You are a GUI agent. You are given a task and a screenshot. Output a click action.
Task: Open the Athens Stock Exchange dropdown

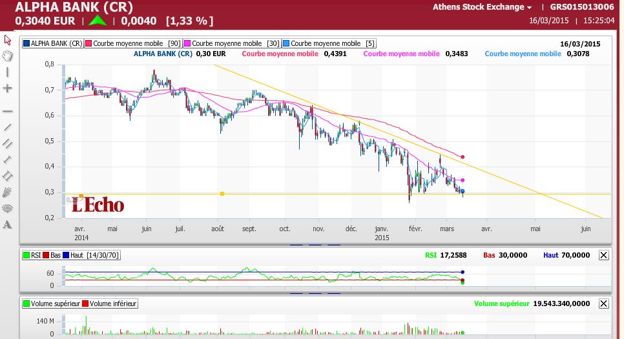coord(482,7)
